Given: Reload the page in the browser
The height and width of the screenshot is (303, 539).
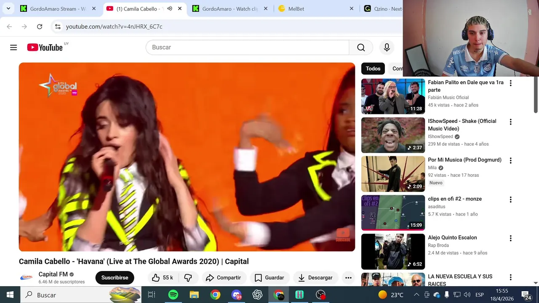Looking at the screenshot, I should [x=40, y=27].
